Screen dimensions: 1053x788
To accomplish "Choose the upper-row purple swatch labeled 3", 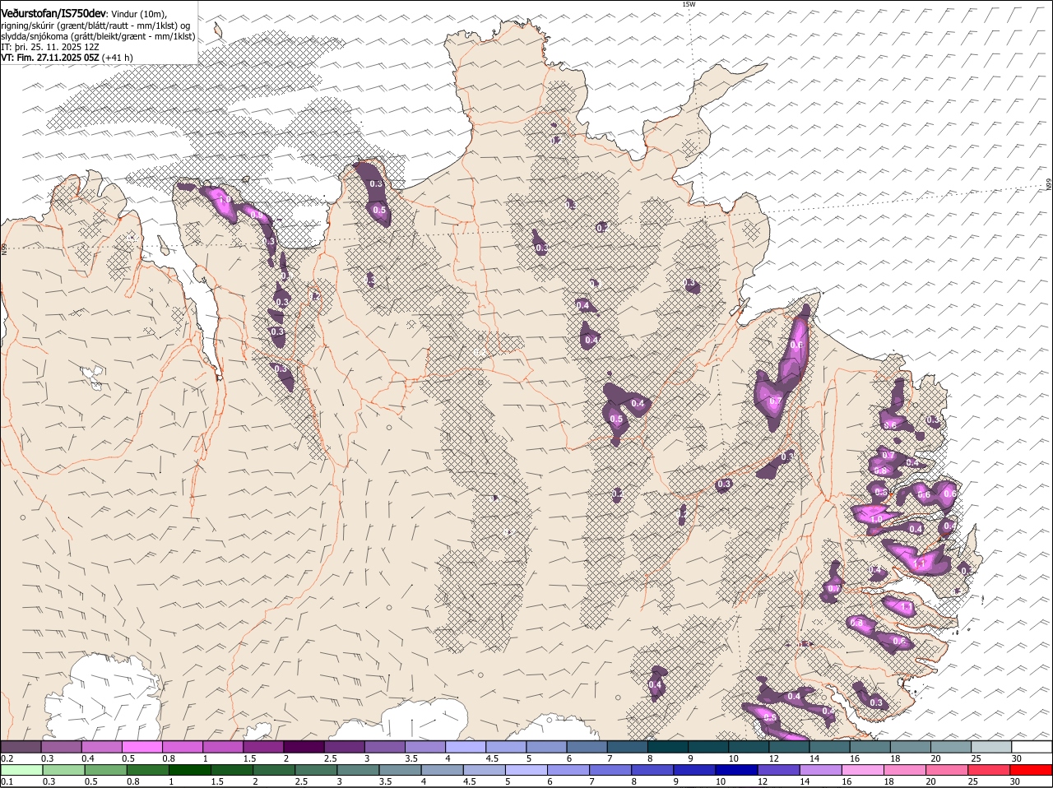I will click(384, 747).
